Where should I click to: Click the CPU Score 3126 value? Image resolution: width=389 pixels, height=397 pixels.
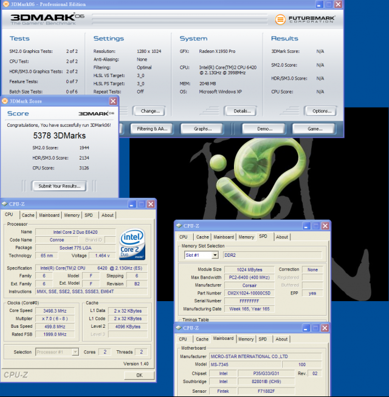tap(84, 168)
